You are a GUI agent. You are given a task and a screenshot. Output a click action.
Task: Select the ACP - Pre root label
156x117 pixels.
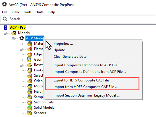[18, 28]
